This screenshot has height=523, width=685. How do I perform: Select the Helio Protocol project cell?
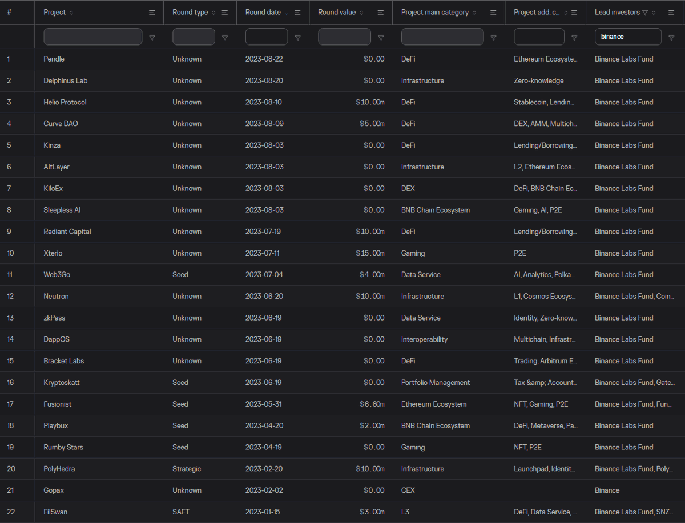point(99,102)
